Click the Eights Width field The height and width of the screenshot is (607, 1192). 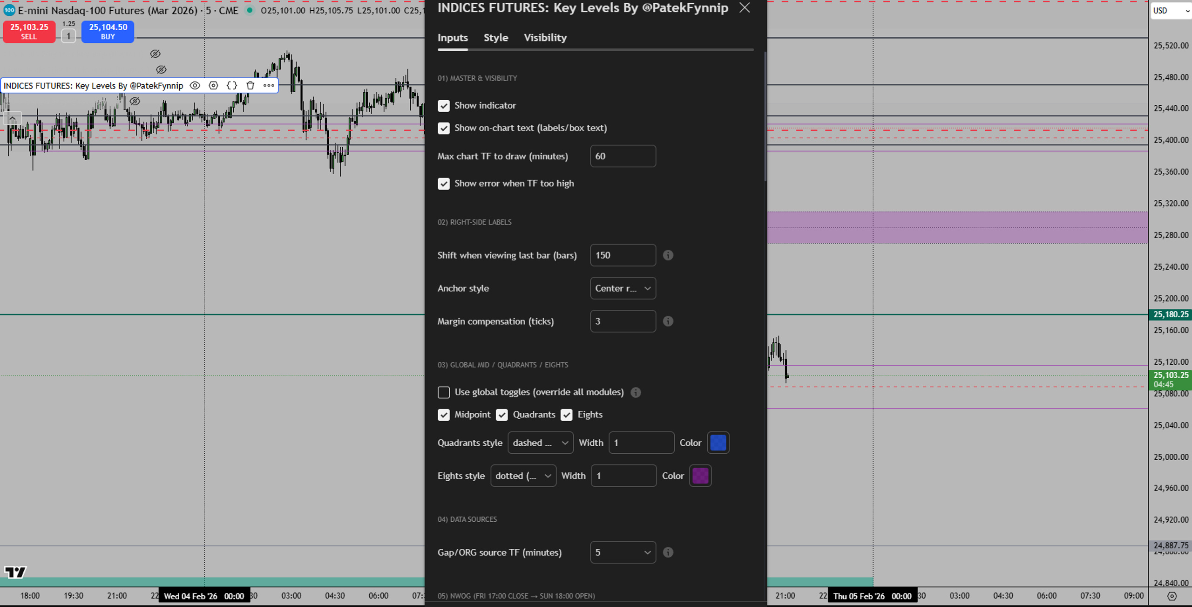[x=623, y=476]
